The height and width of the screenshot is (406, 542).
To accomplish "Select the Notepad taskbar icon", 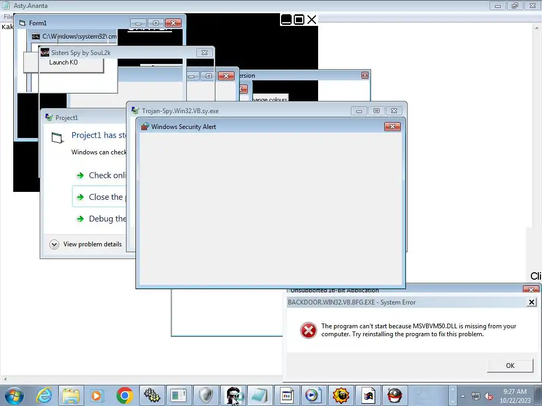I will coord(259,395).
